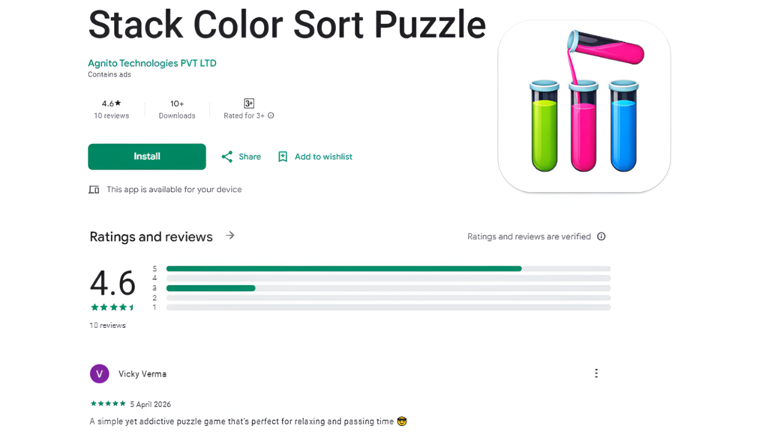Image resolution: width=768 pixels, height=432 pixels.
Task: Click the Install button
Action: [146, 157]
